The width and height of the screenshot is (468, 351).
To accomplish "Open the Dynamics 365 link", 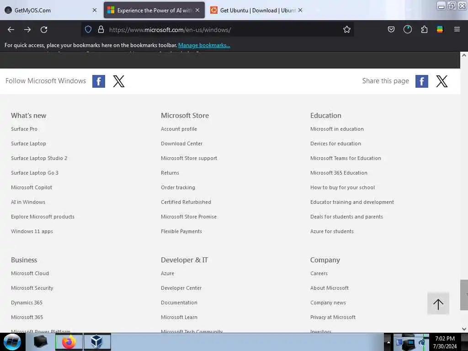I will [27, 303].
